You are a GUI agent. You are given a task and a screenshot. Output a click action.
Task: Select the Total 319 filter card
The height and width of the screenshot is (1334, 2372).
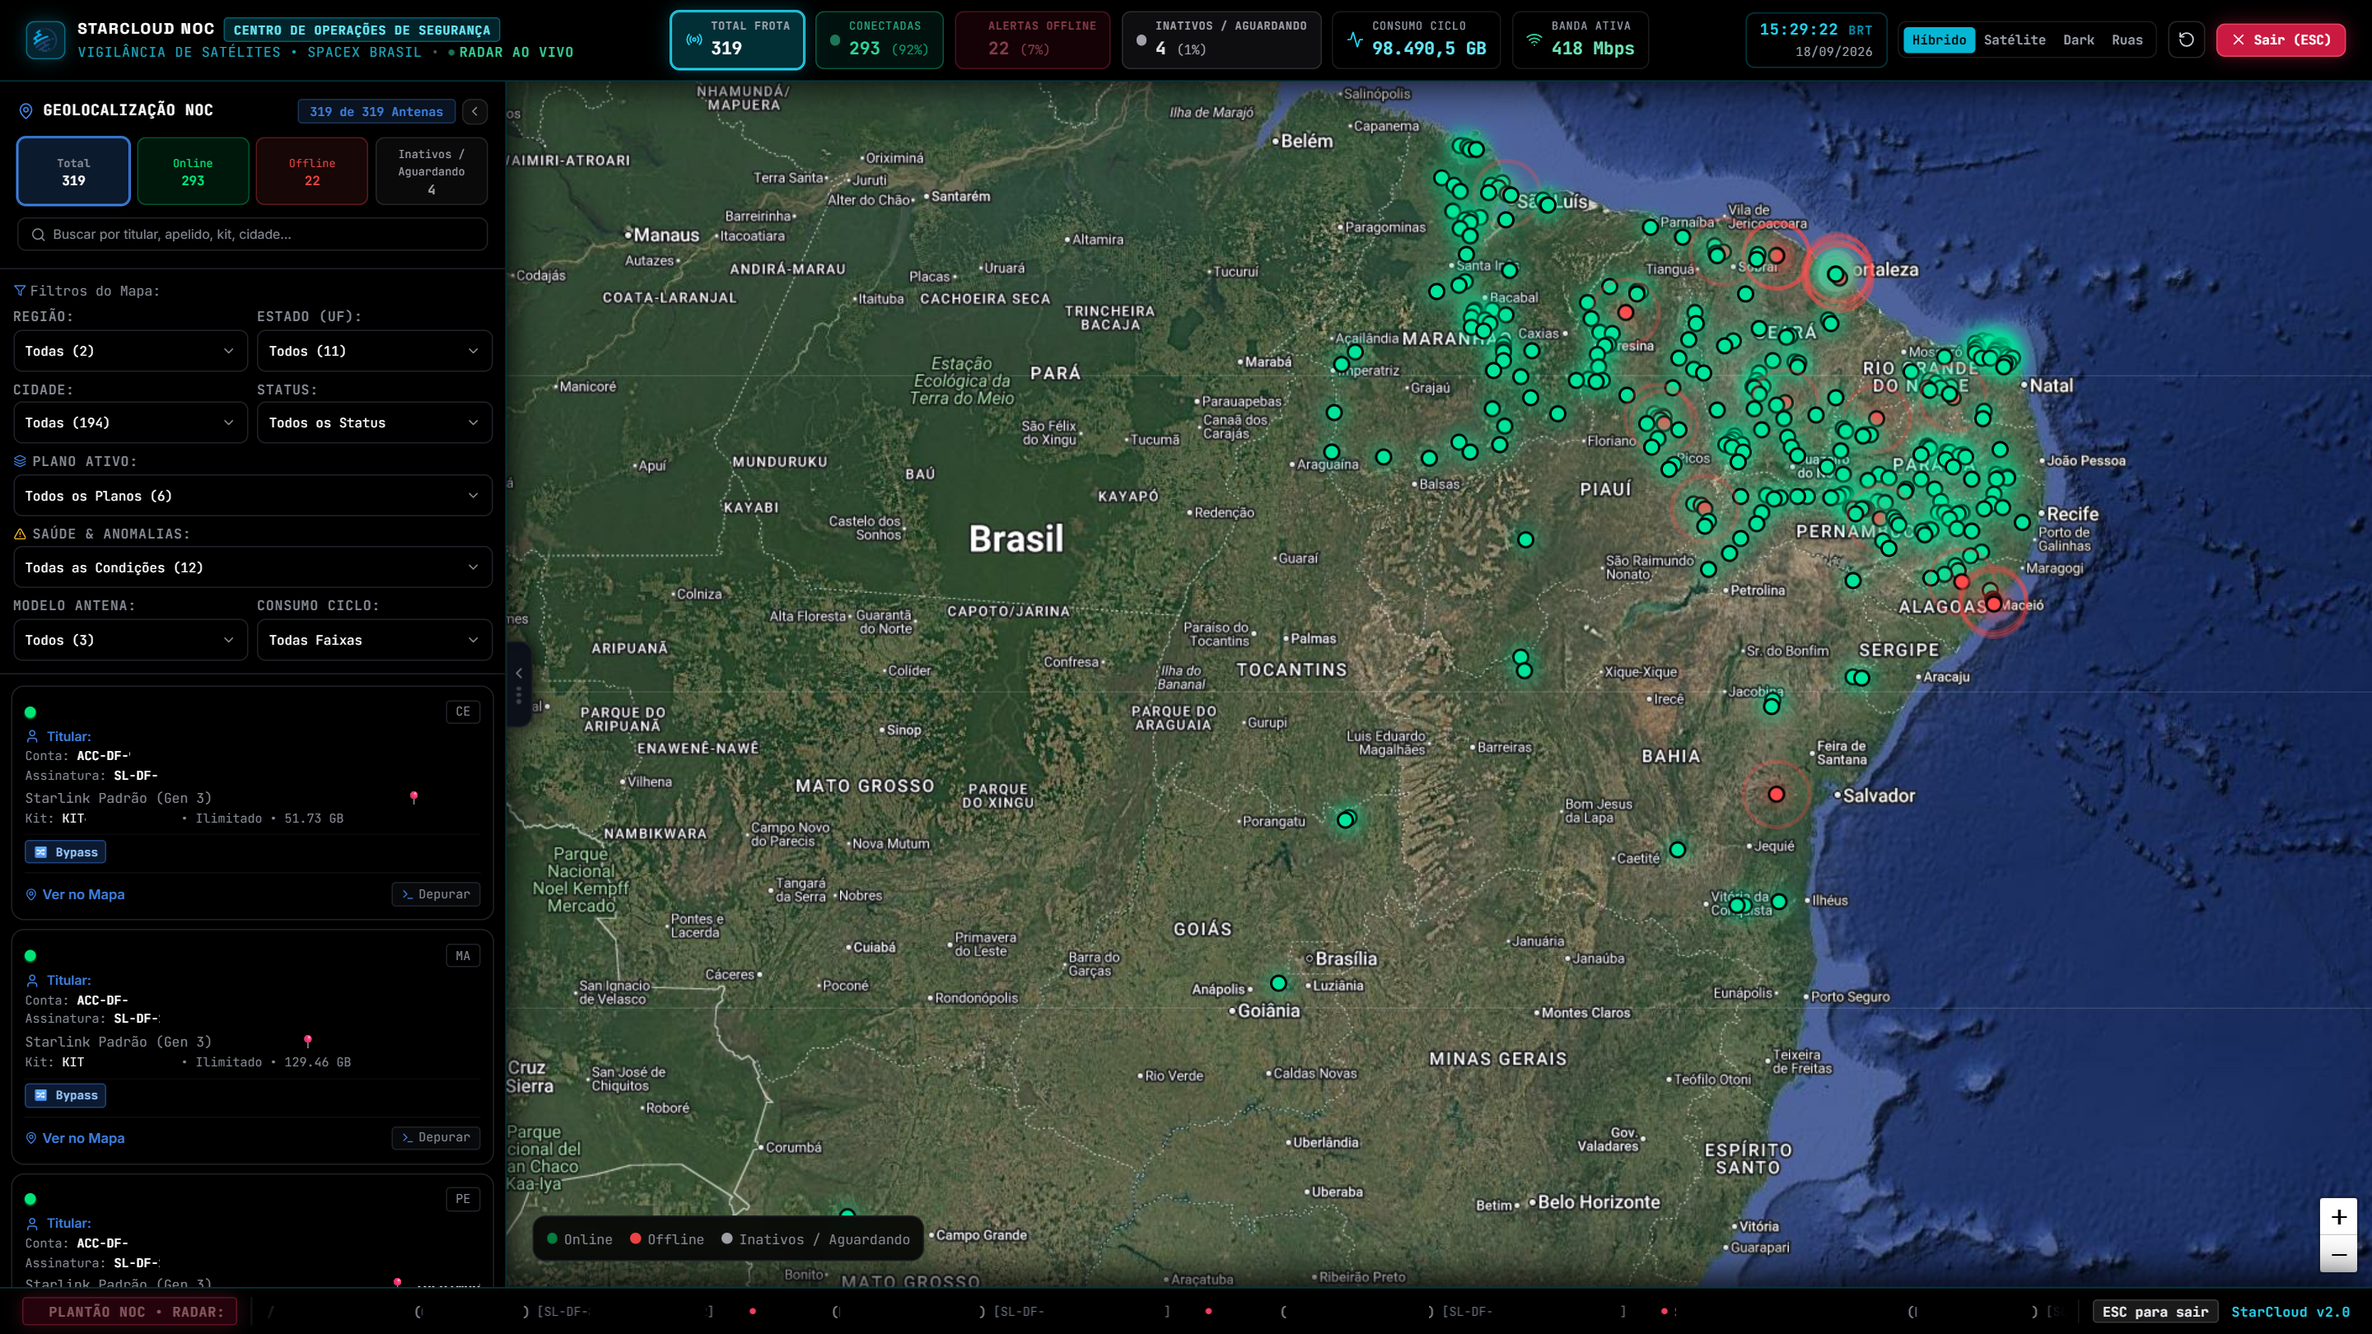click(73, 171)
